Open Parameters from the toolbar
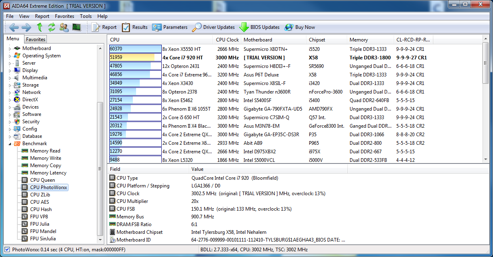493x257 pixels. [169, 27]
